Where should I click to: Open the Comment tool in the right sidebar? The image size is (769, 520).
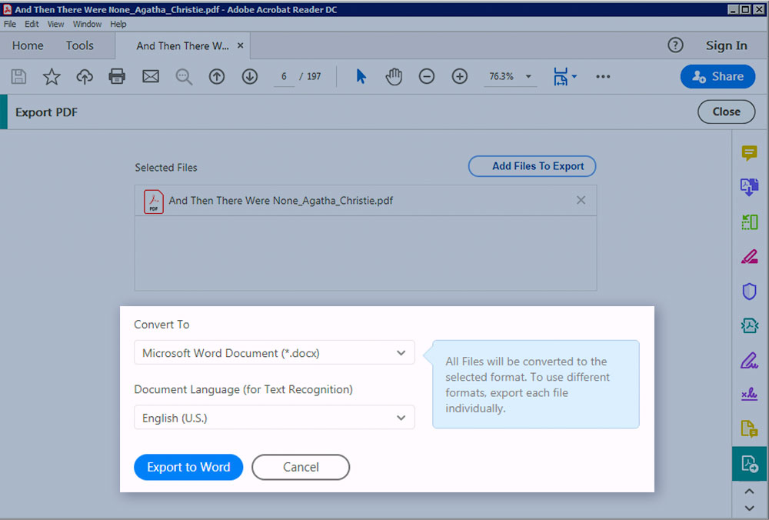(750, 153)
